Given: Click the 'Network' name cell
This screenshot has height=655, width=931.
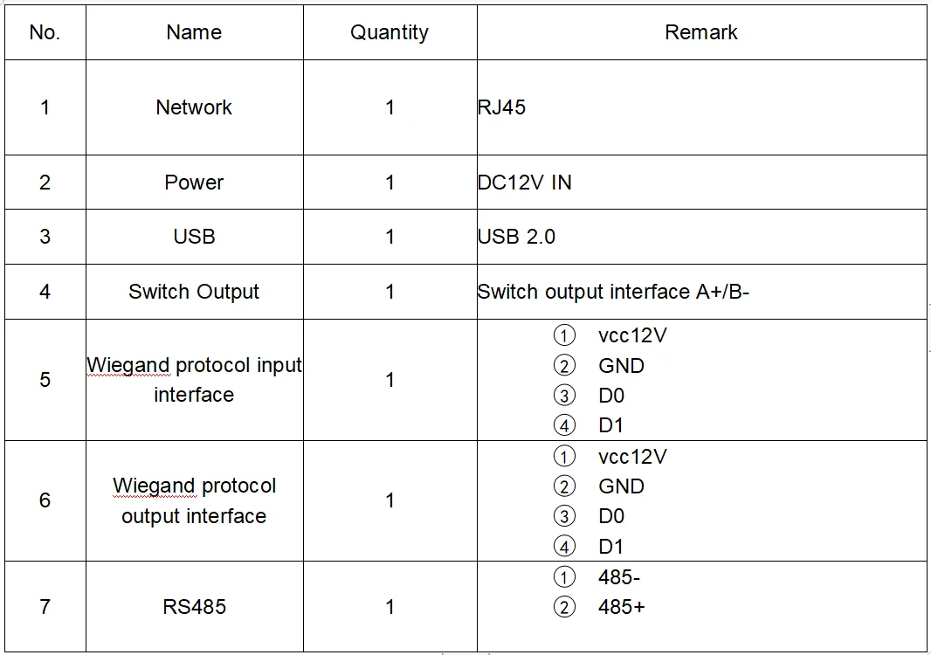Looking at the screenshot, I should (194, 107).
